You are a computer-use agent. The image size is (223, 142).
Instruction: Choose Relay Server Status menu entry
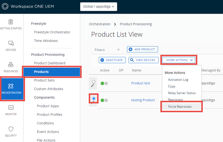coord(182,93)
